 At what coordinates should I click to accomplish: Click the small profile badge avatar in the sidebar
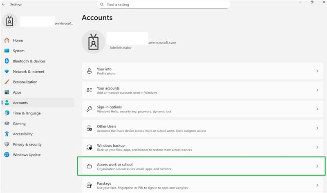pyautogui.click(x=9, y=21)
